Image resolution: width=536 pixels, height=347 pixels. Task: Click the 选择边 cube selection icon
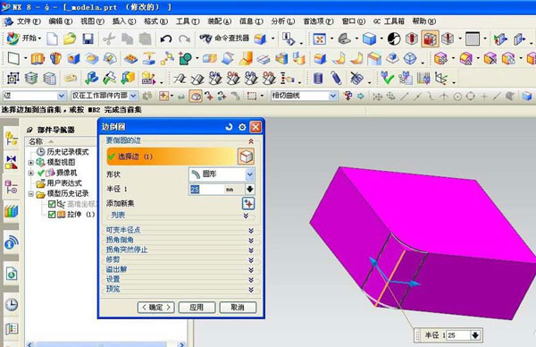click(x=247, y=157)
